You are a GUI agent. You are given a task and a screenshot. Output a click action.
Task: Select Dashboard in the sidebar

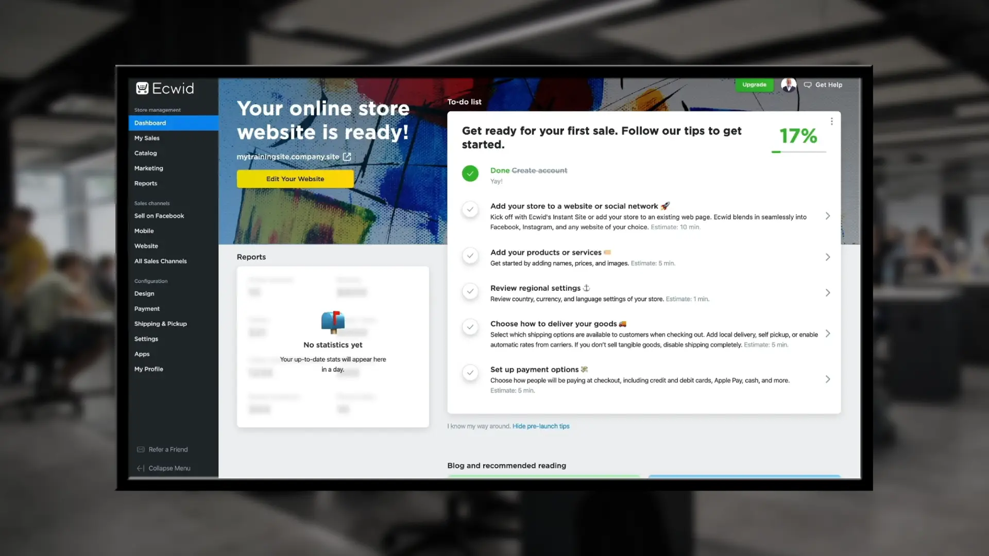point(173,123)
